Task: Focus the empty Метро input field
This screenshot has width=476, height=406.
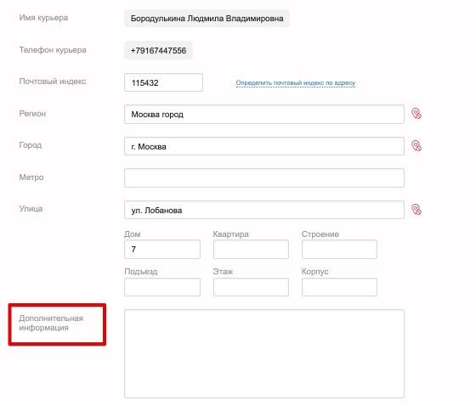Action: (264, 178)
